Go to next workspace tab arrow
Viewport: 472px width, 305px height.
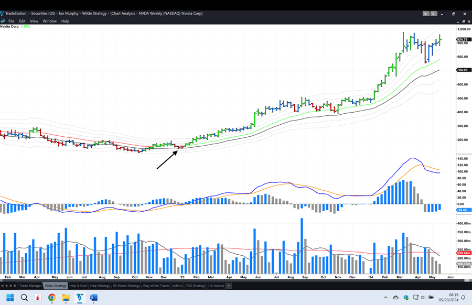tap(10, 286)
